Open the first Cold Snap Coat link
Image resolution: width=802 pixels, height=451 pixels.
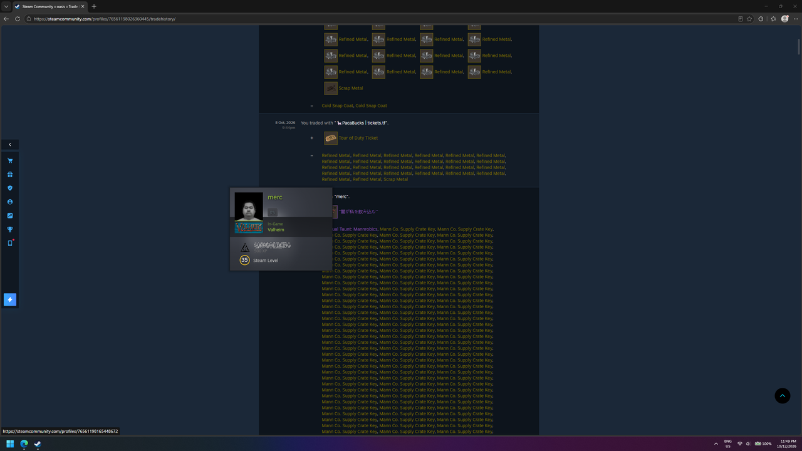tap(338, 106)
